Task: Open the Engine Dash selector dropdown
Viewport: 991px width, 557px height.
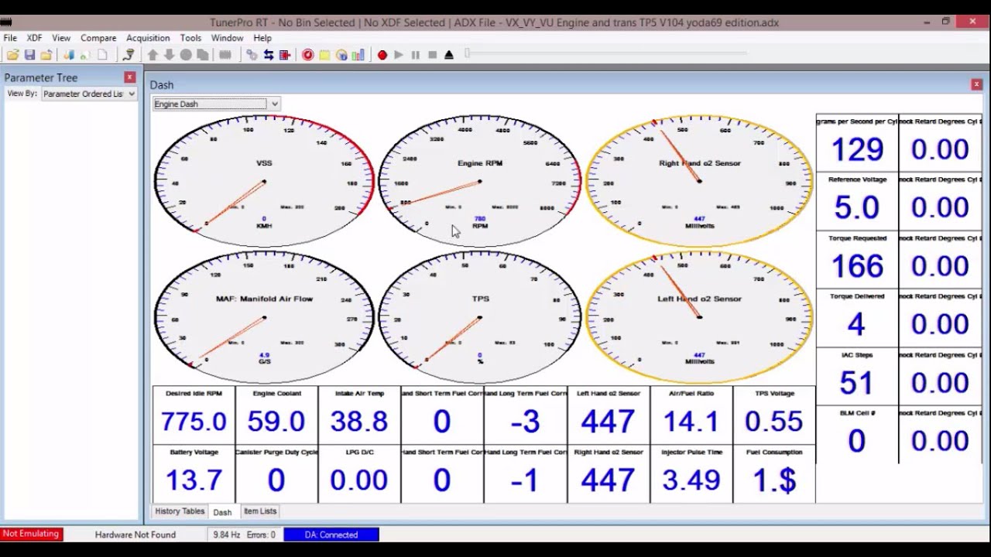Action: click(216, 104)
